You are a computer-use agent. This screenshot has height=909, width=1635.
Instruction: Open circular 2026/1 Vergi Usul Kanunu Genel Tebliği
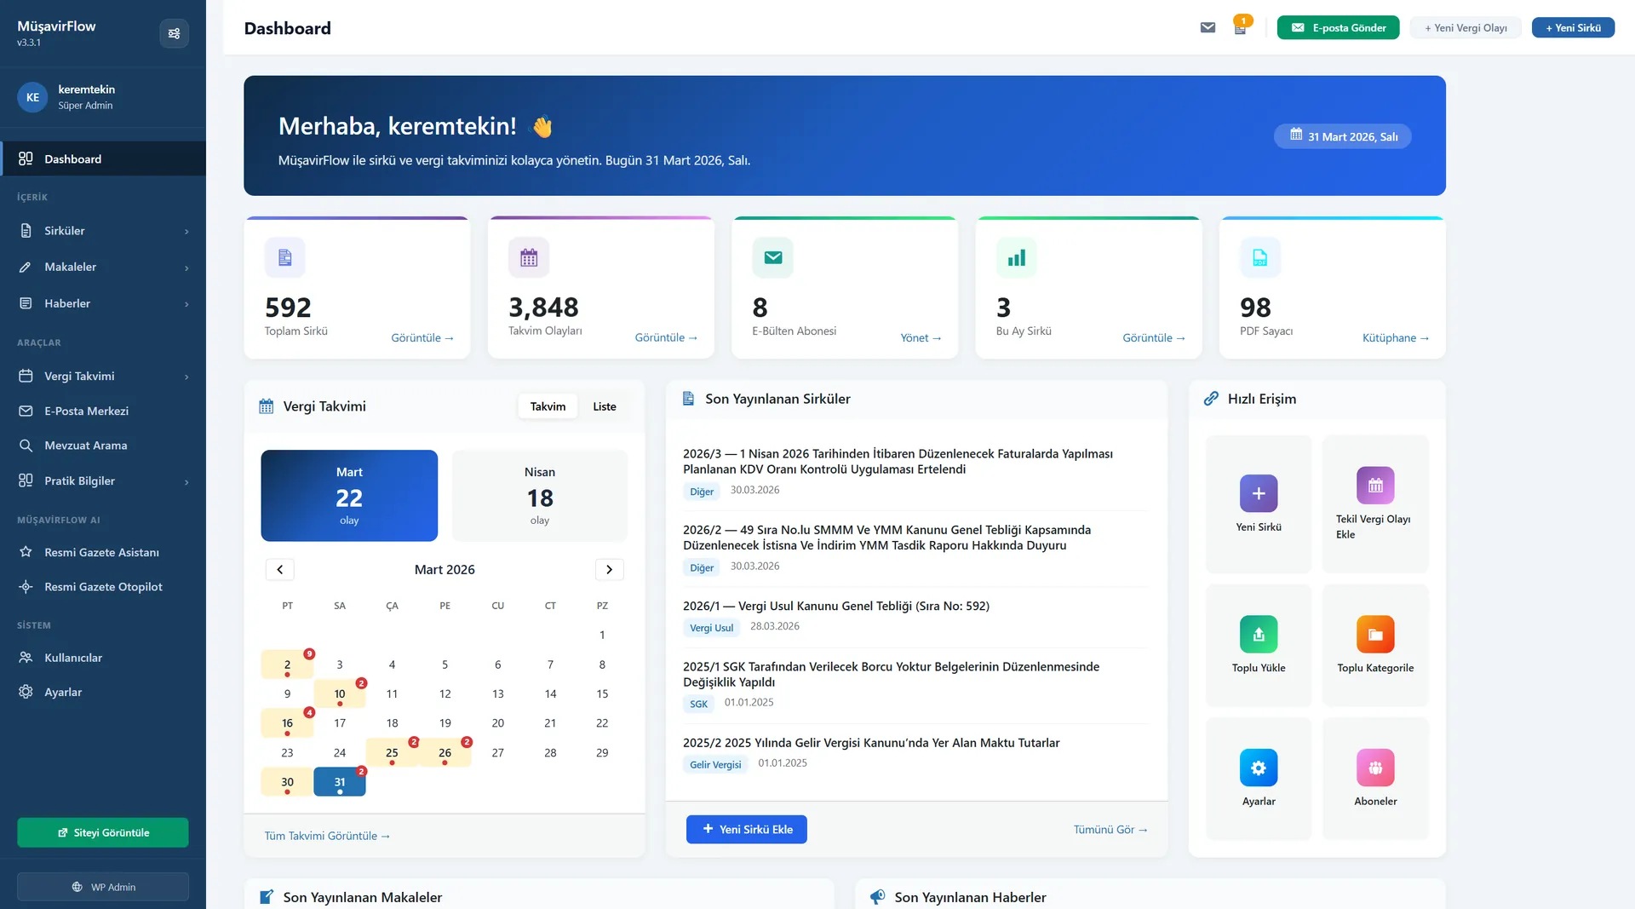click(x=836, y=607)
